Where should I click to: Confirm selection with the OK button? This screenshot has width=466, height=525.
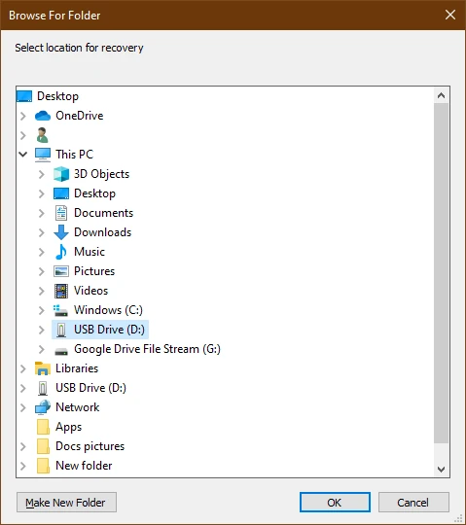coord(335,503)
